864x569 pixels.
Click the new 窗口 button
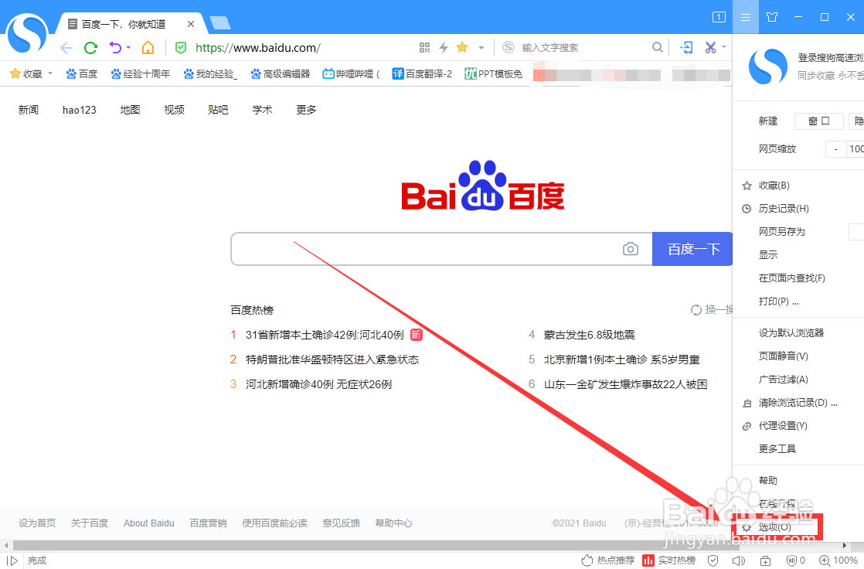point(819,121)
